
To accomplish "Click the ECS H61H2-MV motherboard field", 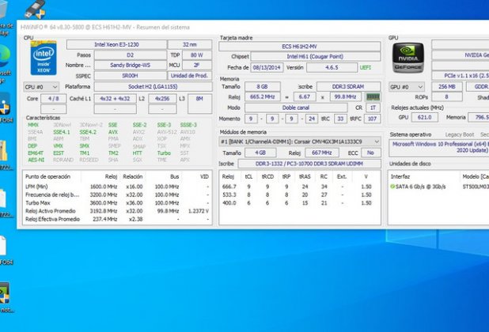I will (299, 47).
